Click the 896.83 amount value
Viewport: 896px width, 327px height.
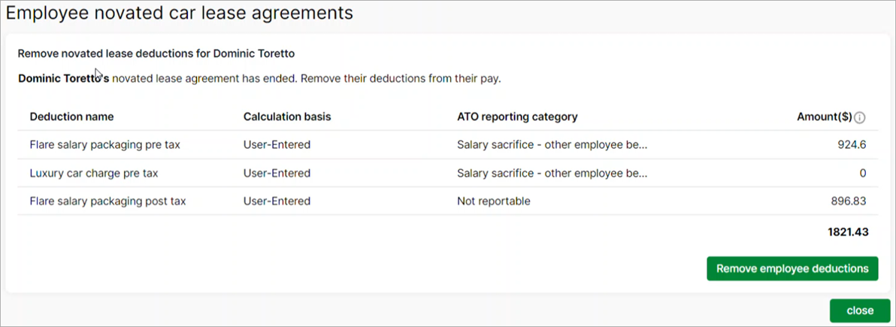pyautogui.click(x=849, y=201)
